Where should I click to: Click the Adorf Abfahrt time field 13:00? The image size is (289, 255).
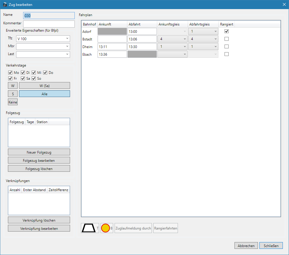coord(142,31)
